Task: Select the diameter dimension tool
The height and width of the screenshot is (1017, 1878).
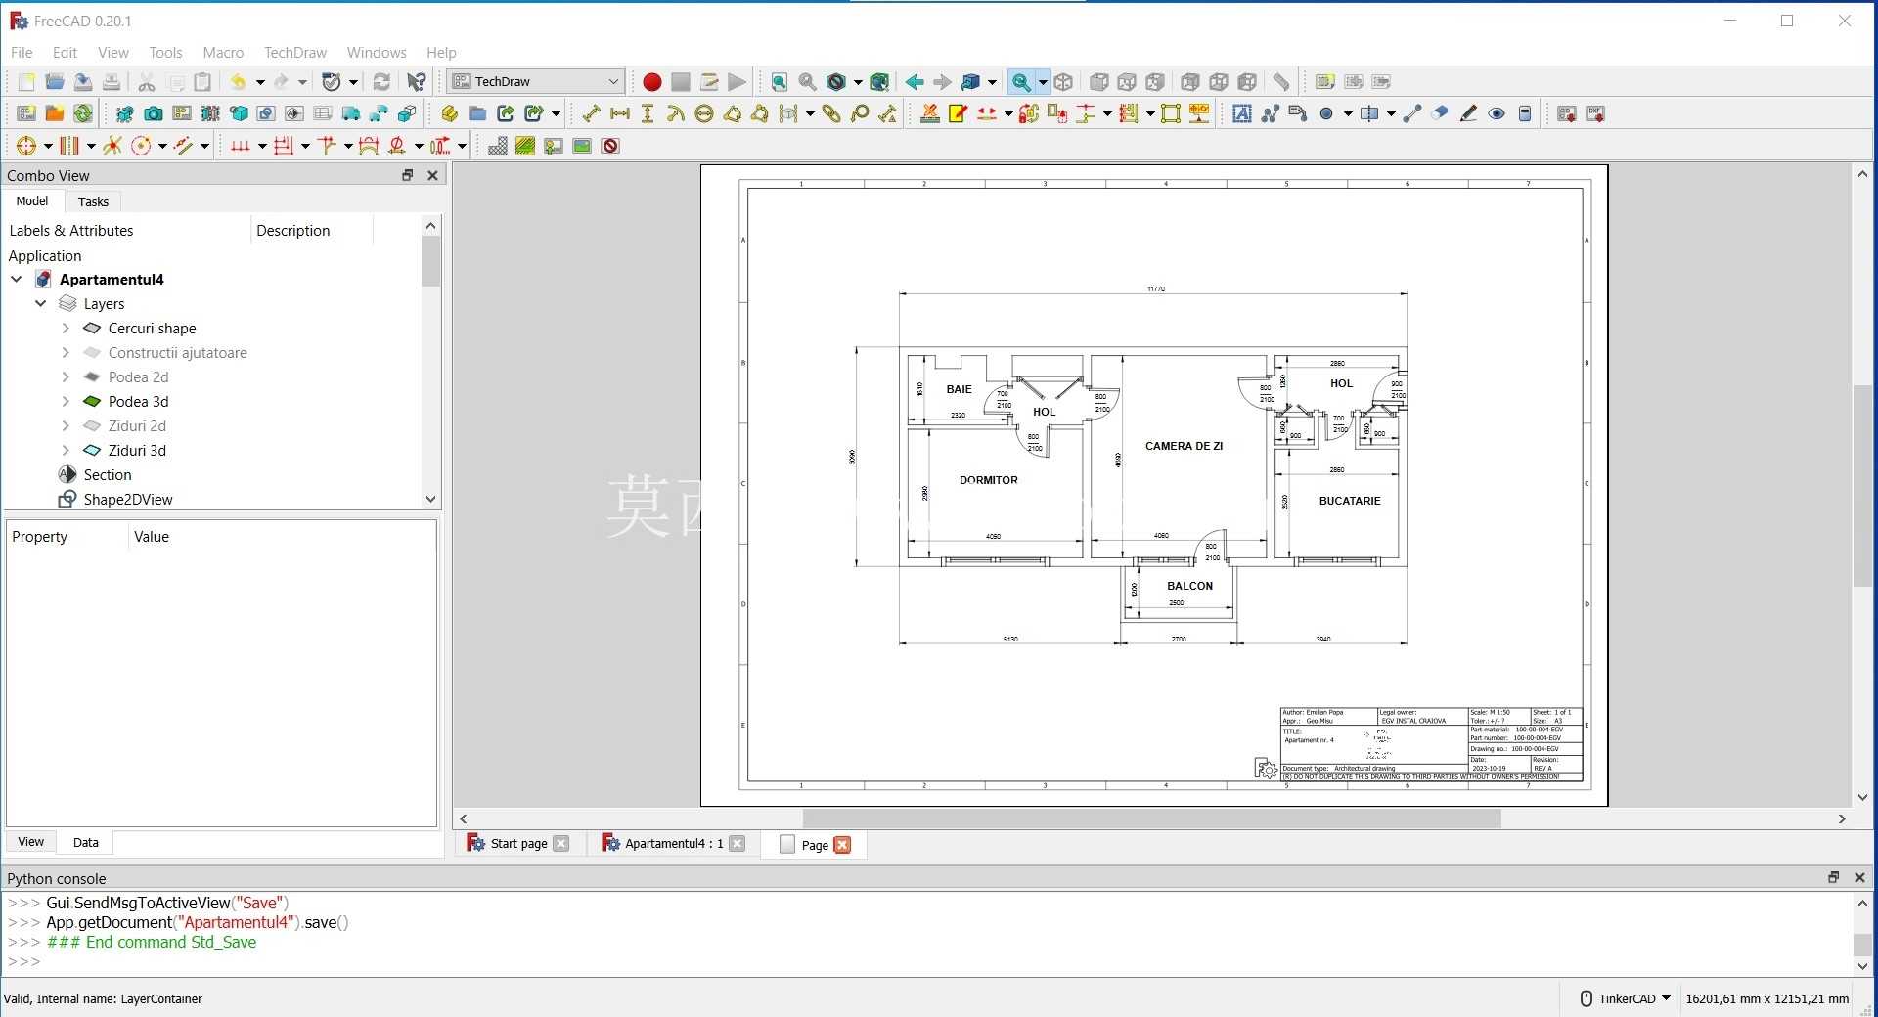Action: click(704, 113)
